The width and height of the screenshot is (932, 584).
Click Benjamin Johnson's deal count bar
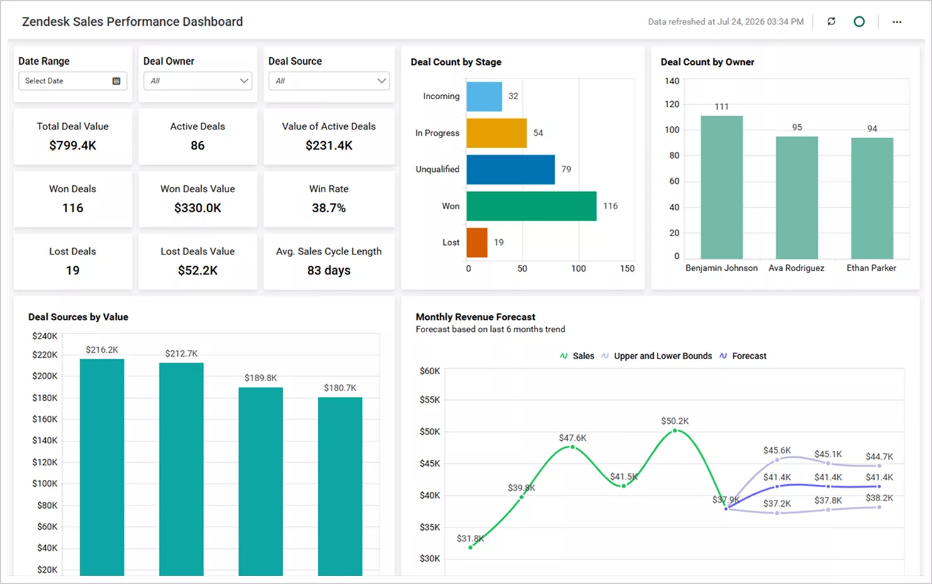point(722,187)
